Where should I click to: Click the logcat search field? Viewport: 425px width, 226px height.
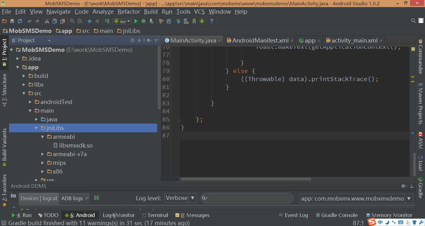pos(247,198)
